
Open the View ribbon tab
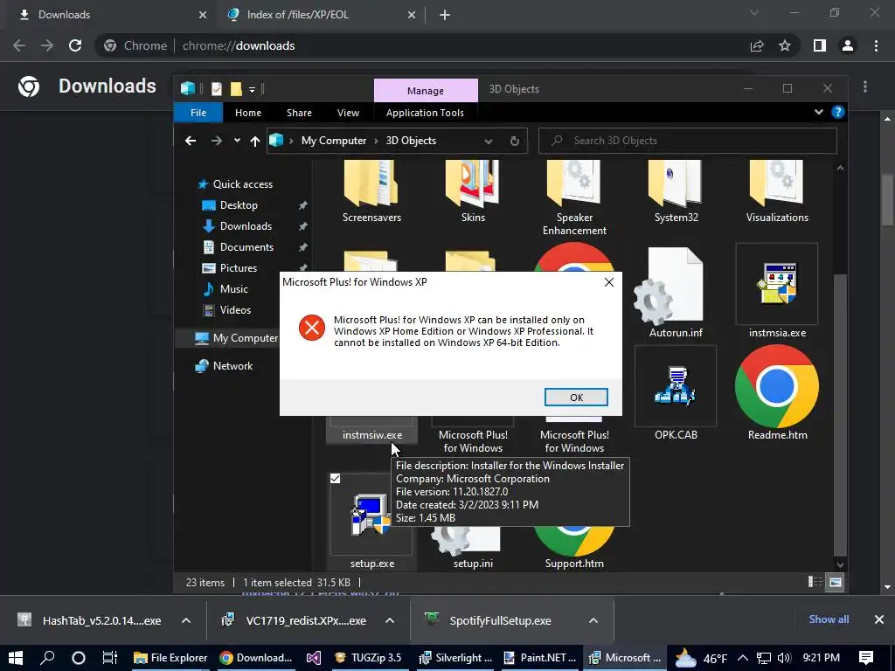pos(348,113)
